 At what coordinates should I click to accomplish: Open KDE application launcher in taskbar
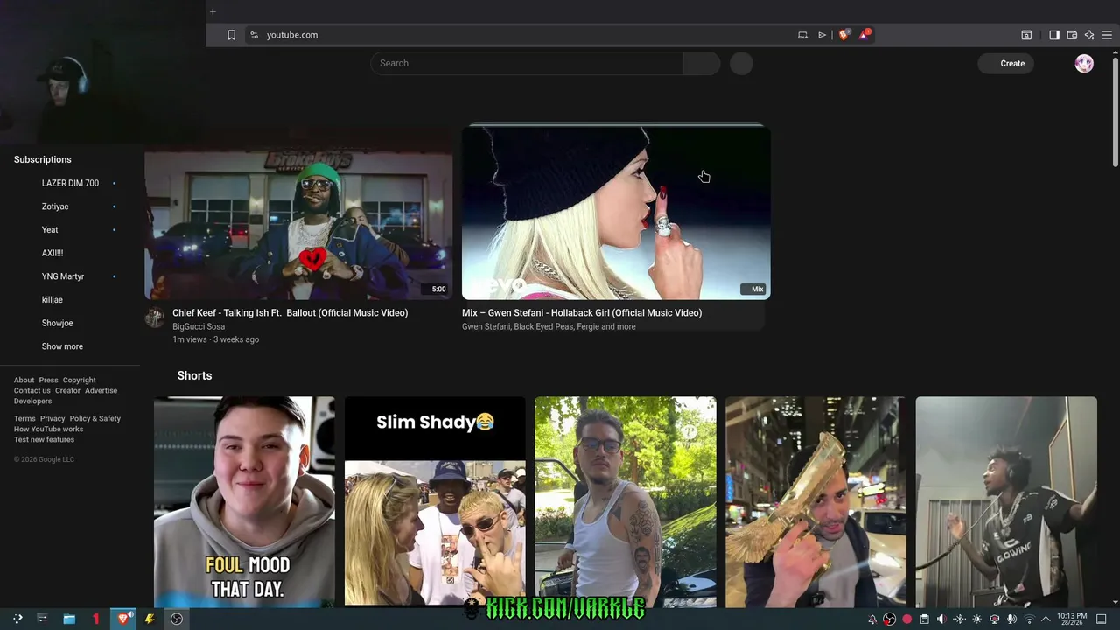(x=17, y=619)
